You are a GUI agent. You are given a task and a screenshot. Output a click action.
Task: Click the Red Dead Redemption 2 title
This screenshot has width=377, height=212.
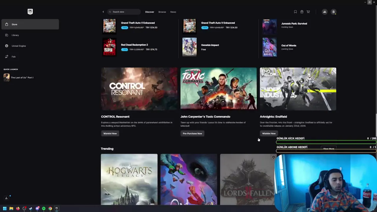pos(134,45)
